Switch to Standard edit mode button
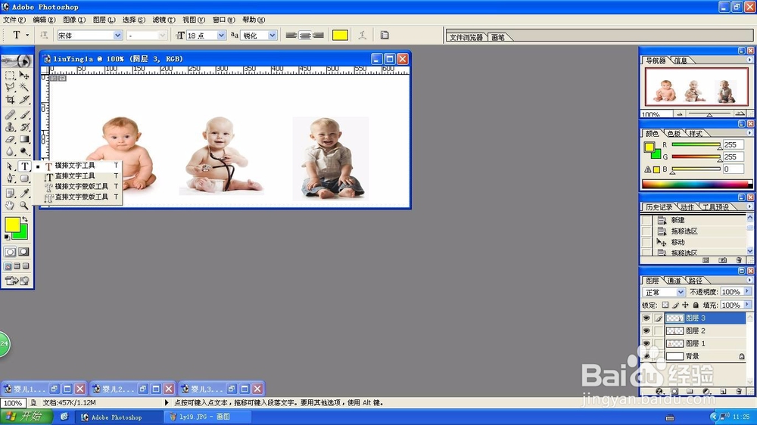Image resolution: width=757 pixels, height=425 pixels. [x=10, y=252]
